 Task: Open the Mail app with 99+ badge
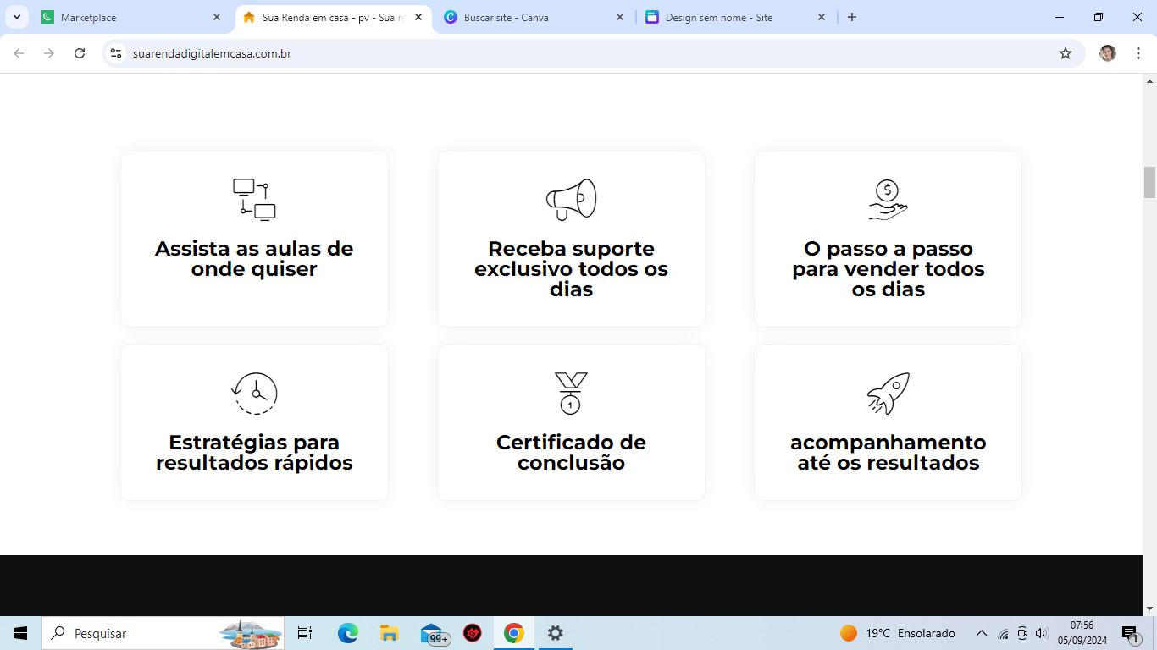[434, 634]
